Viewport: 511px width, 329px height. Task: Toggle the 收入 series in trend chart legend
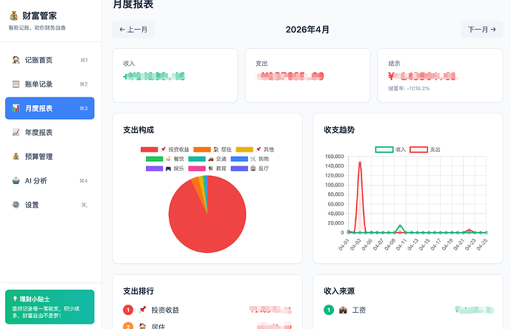point(390,149)
